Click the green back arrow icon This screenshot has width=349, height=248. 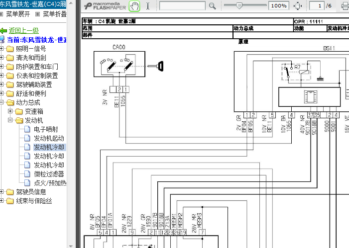(3, 31)
